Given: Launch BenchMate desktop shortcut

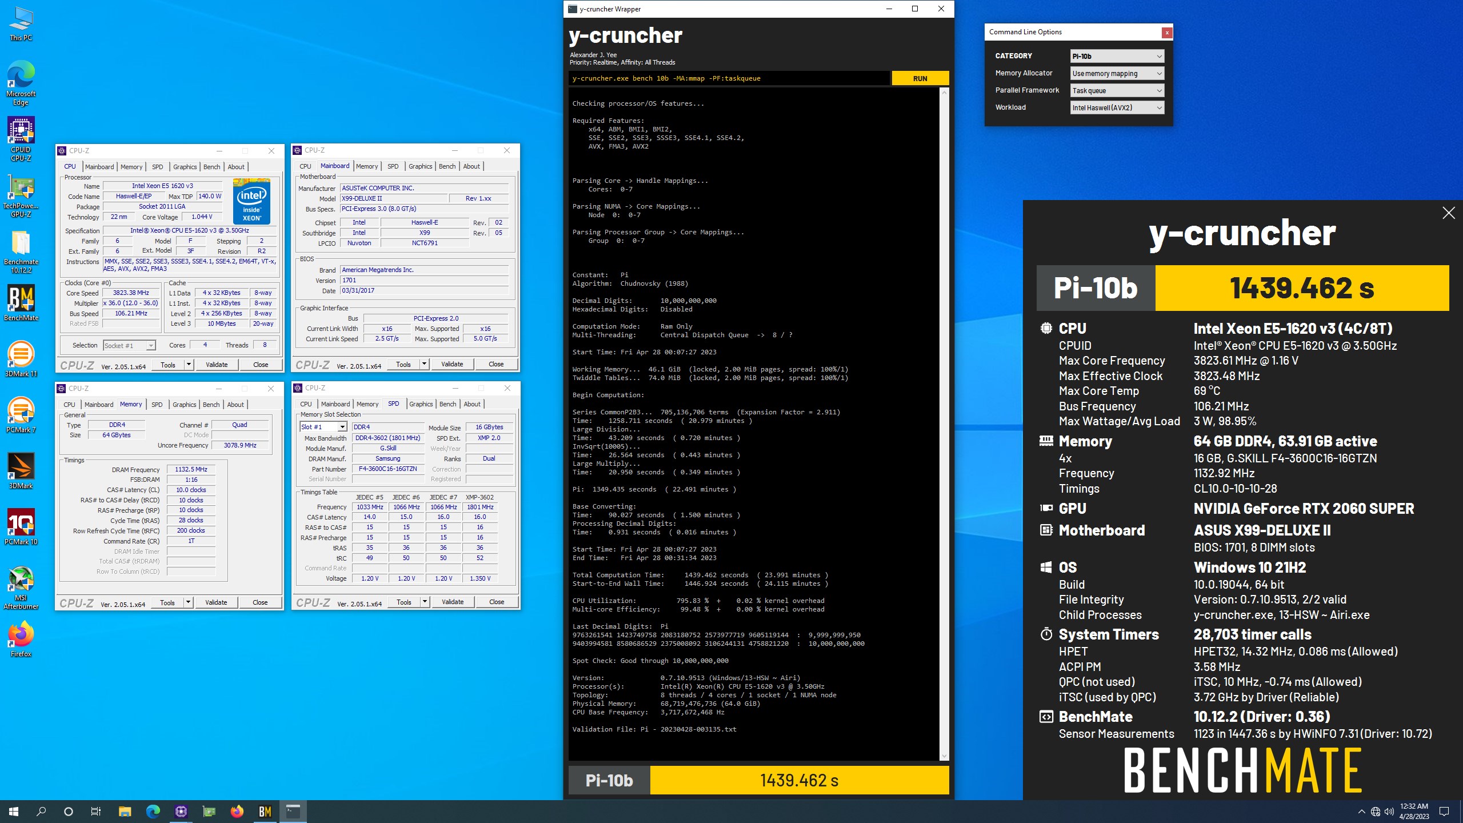Looking at the screenshot, I should coord(21,303).
